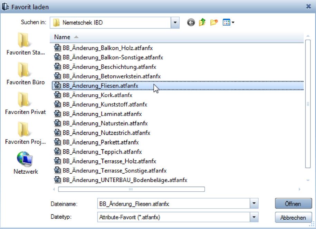Go up one folder level
The height and width of the screenshot is (229, 316).
pos(202,23)
